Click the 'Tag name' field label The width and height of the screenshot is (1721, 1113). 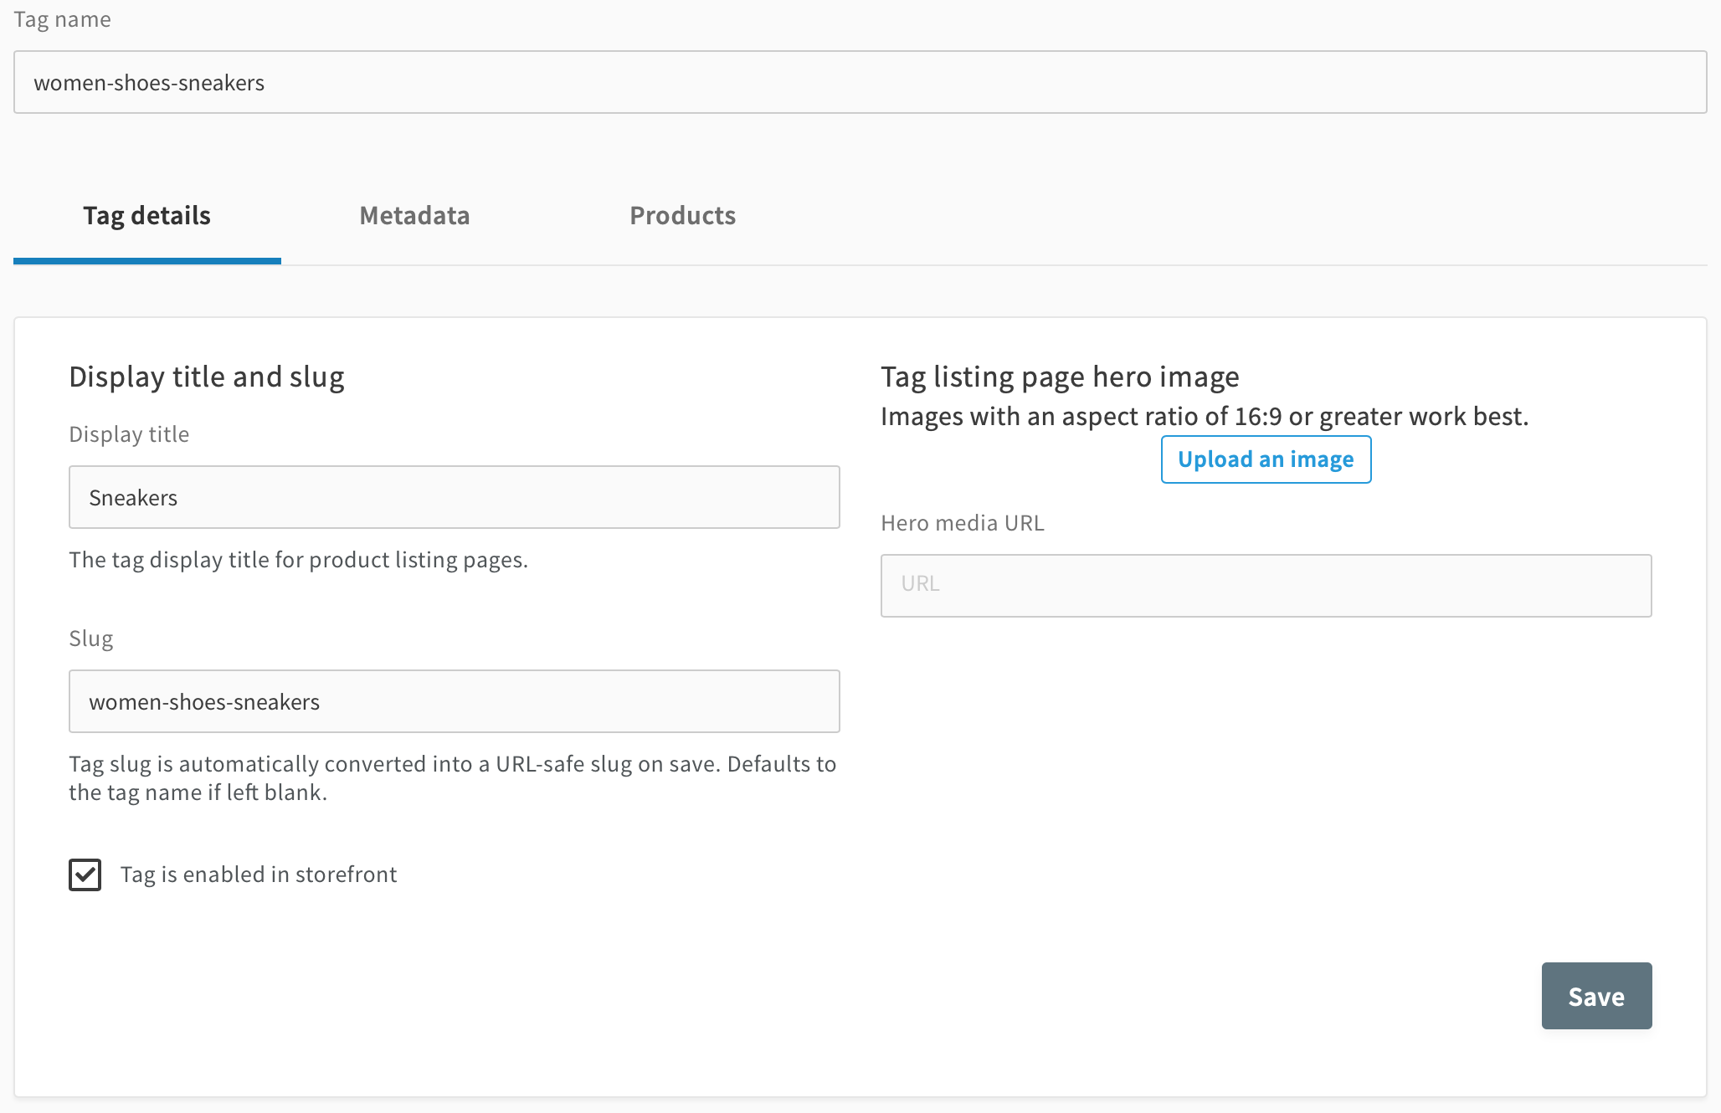[62, 19]
